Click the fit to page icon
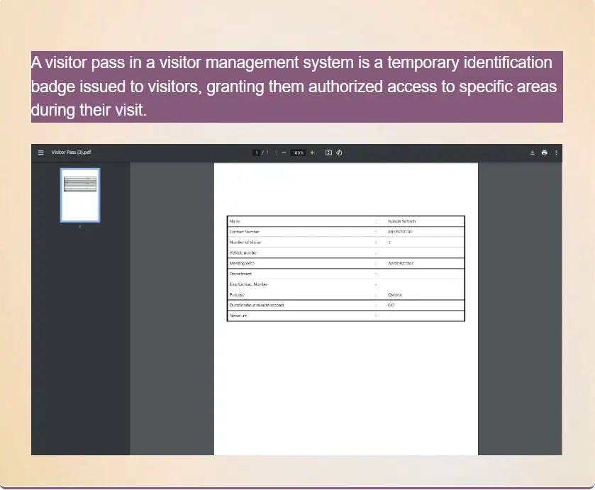 (328, 152)
